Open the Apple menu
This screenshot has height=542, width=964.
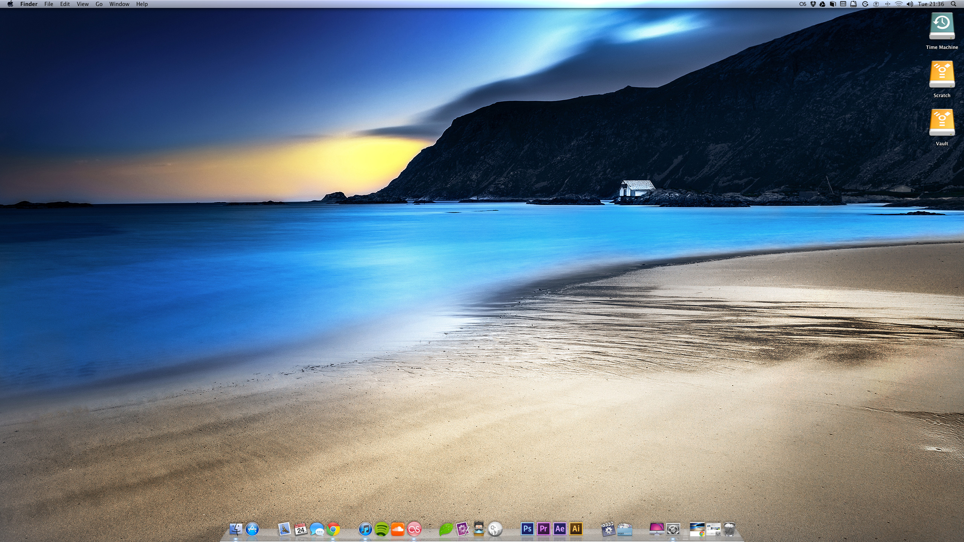click(10, 4)
